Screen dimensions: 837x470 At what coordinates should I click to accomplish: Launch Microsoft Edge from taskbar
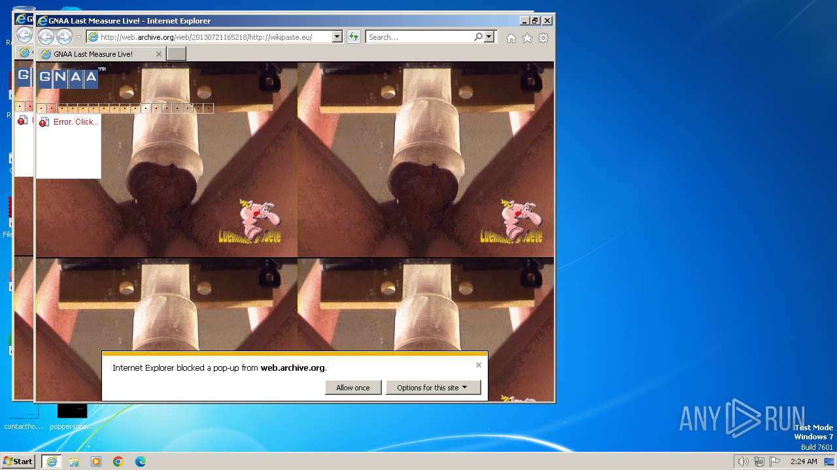tap(141, 462)
